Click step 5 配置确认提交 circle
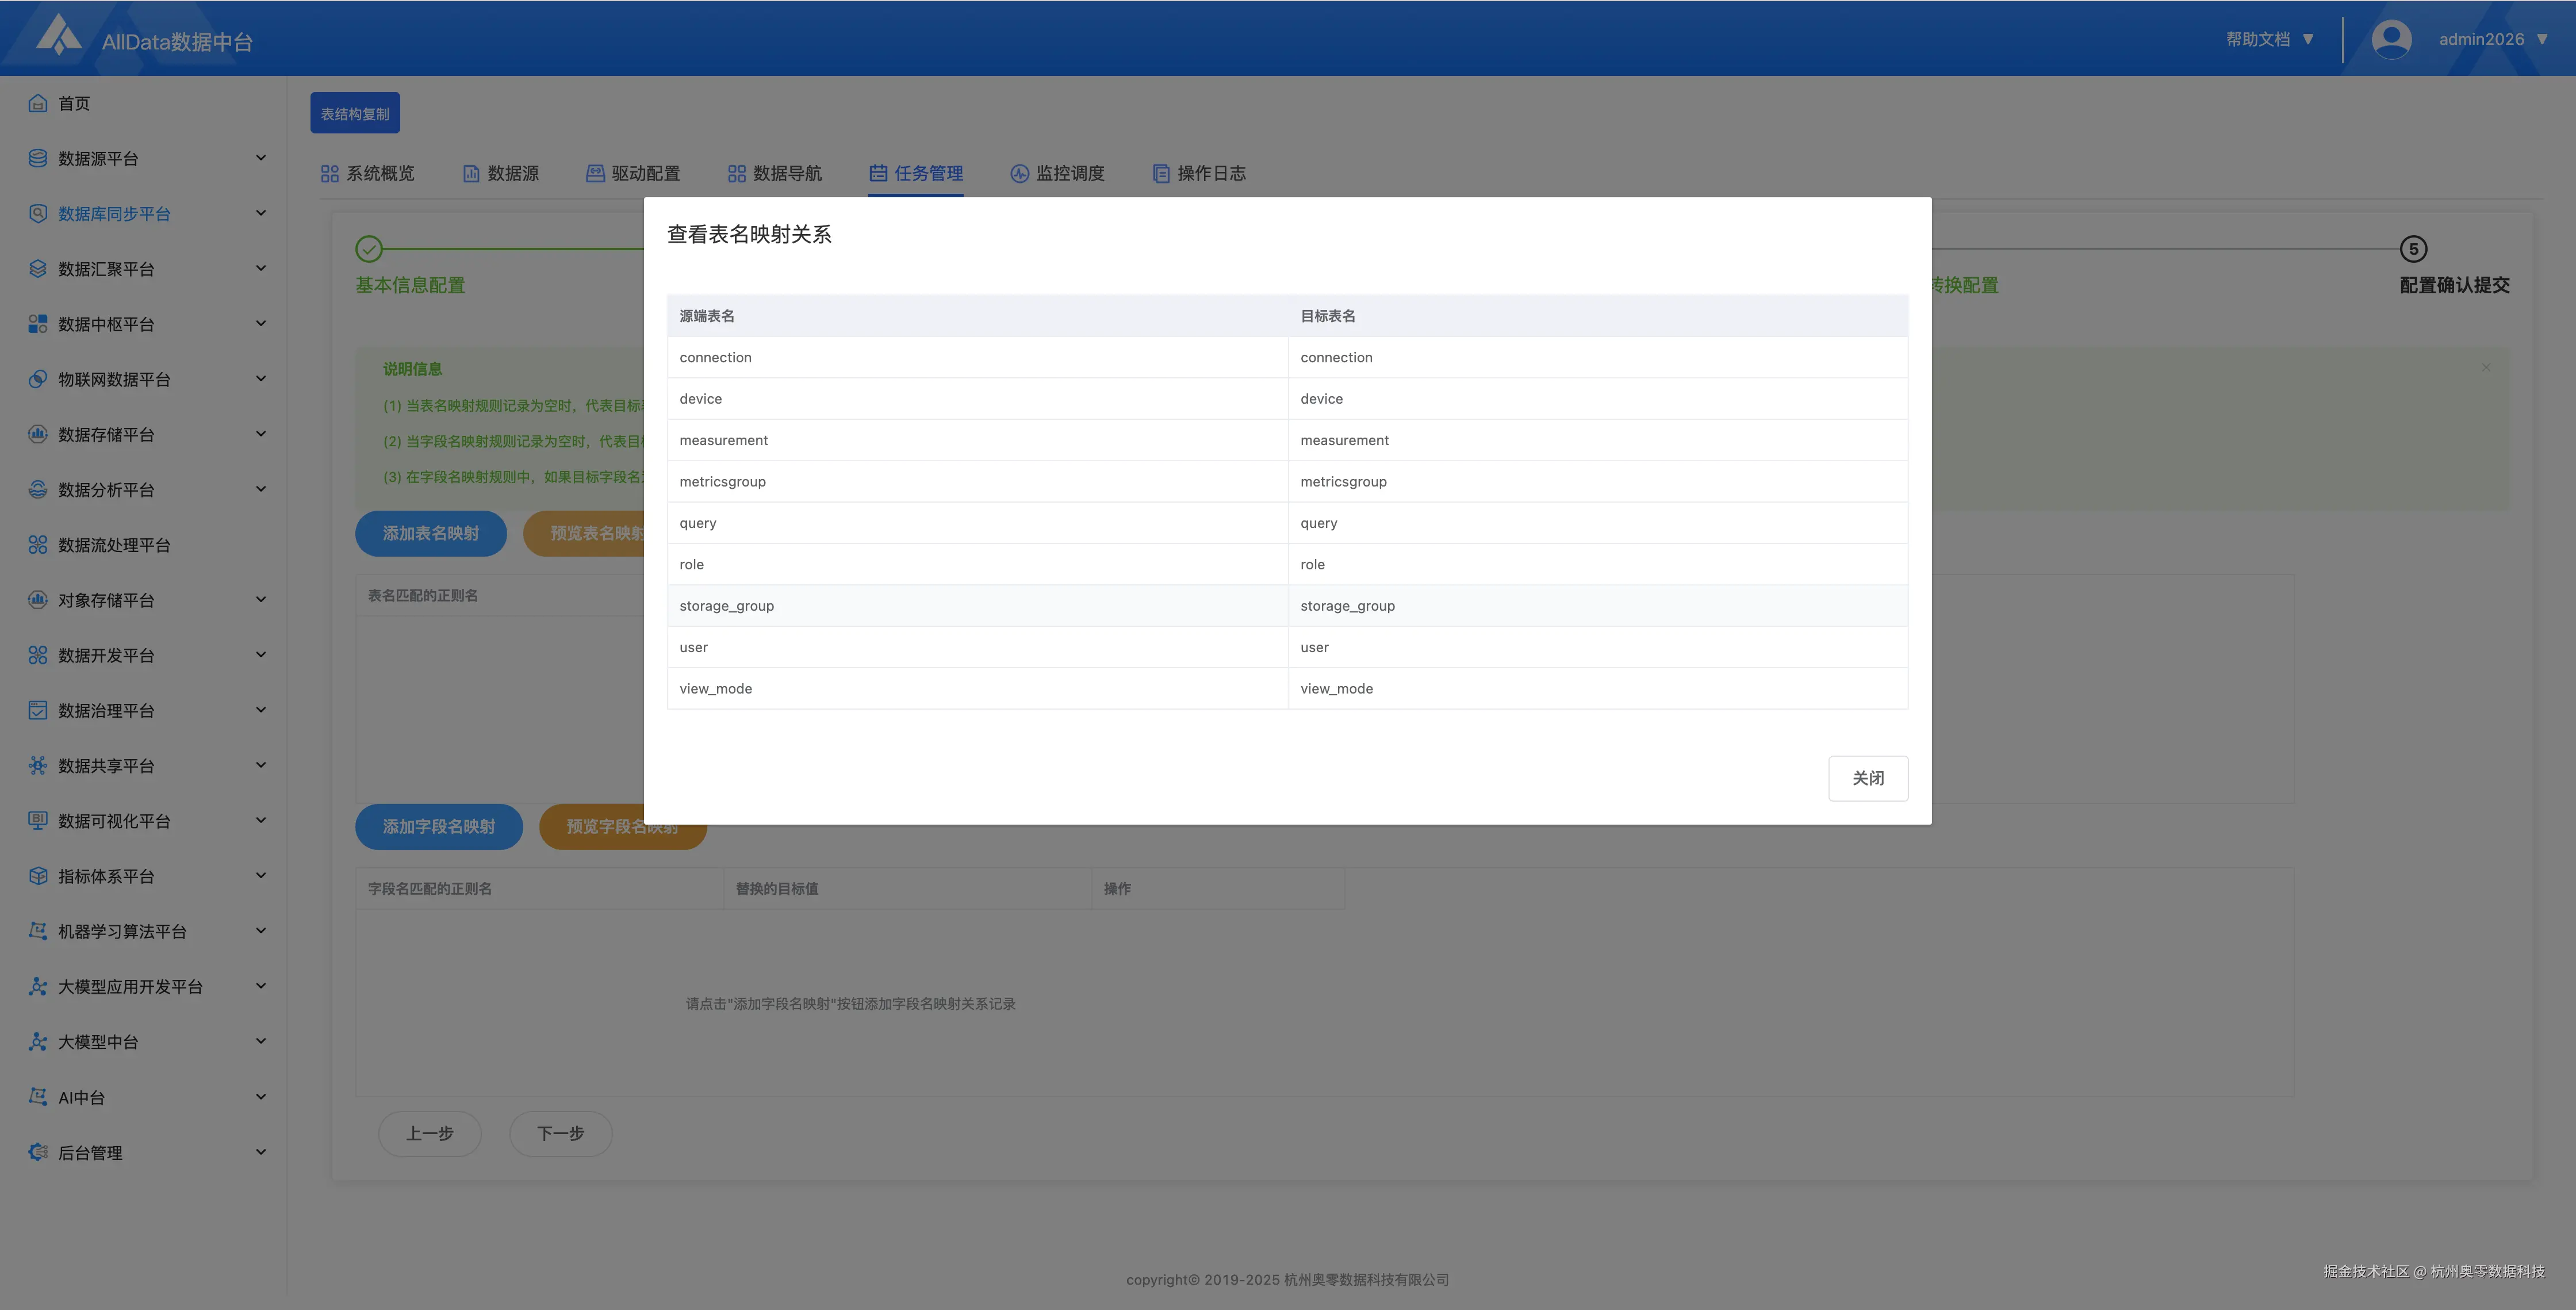Image resolution: width=2576 pixels, height=1310 pixels. click(2413, 249)
